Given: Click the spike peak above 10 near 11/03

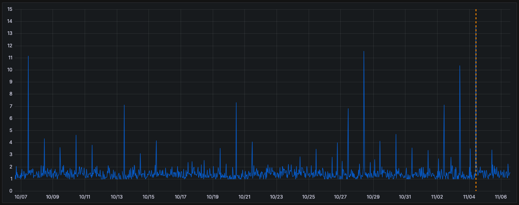Looking at the screenshot, I should [460, 66].
